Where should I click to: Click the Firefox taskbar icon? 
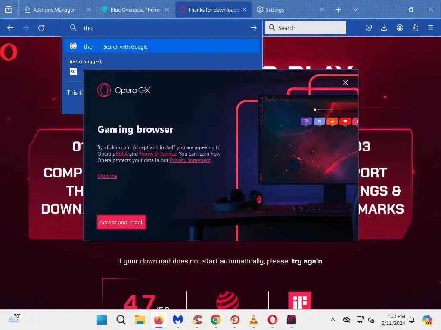(158, 320)
